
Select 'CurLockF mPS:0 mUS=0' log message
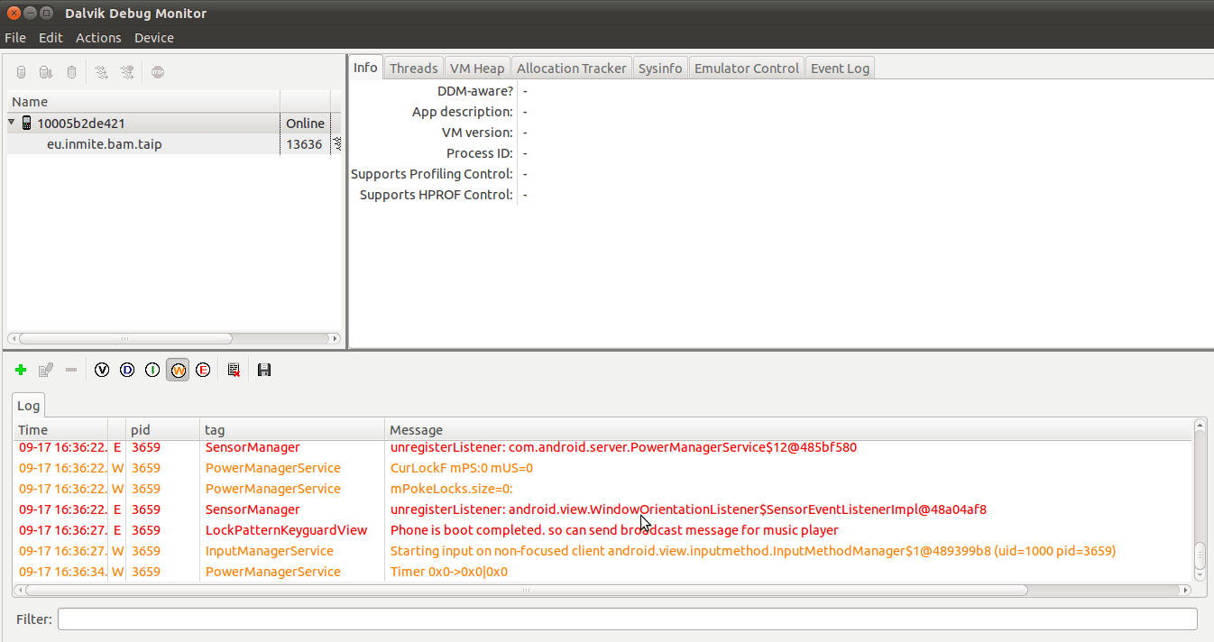tap(462, 468)
